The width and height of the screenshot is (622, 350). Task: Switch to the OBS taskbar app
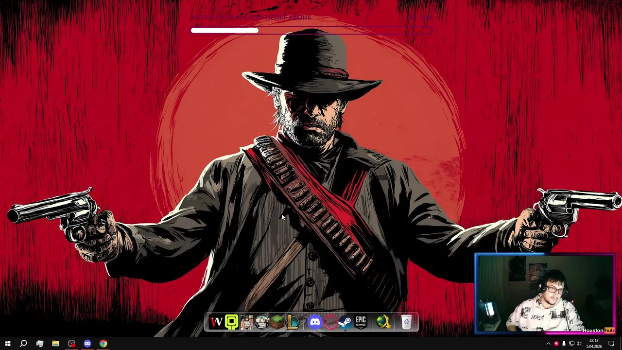pyautogui.click(x=71, y=344)
